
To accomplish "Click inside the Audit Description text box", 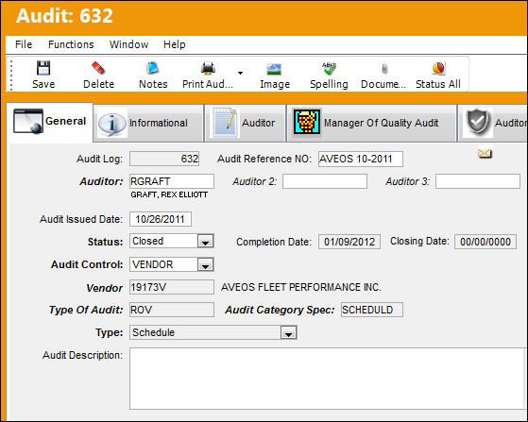I will pyautogui.click(x=328, y=379).
